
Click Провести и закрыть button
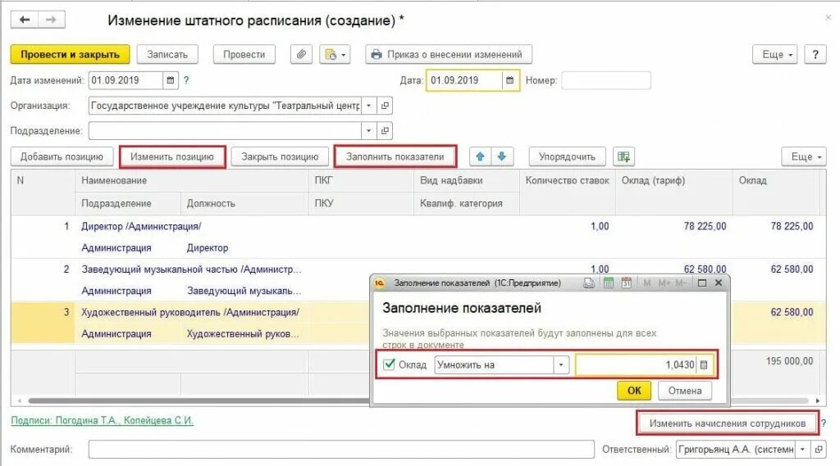pos(71,55)
